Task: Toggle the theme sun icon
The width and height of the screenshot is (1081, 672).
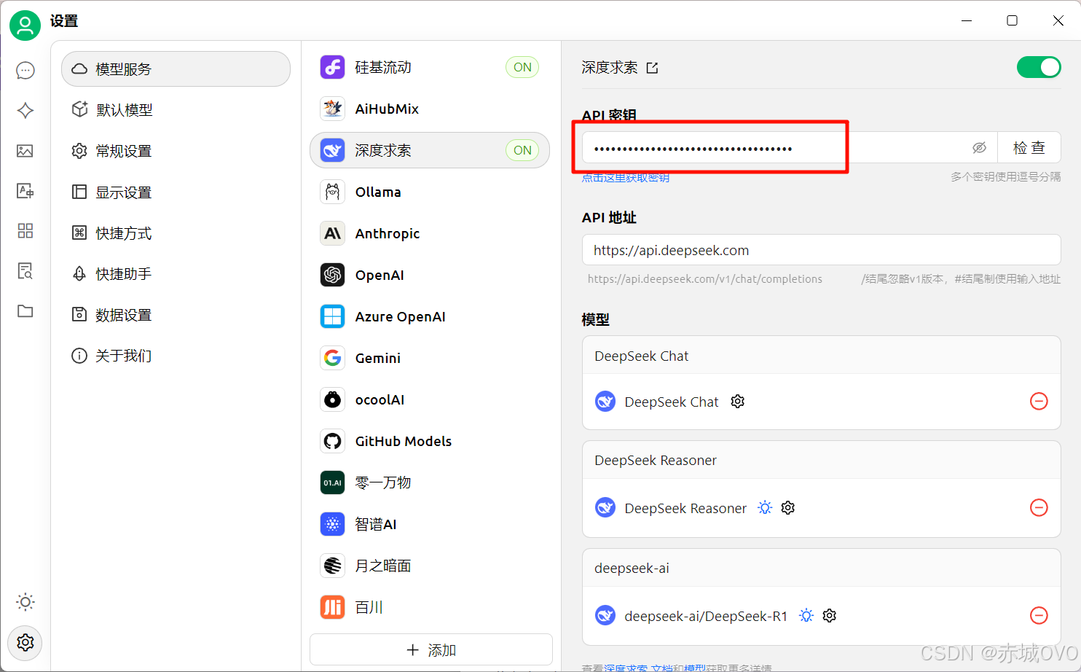Action: 25,602
